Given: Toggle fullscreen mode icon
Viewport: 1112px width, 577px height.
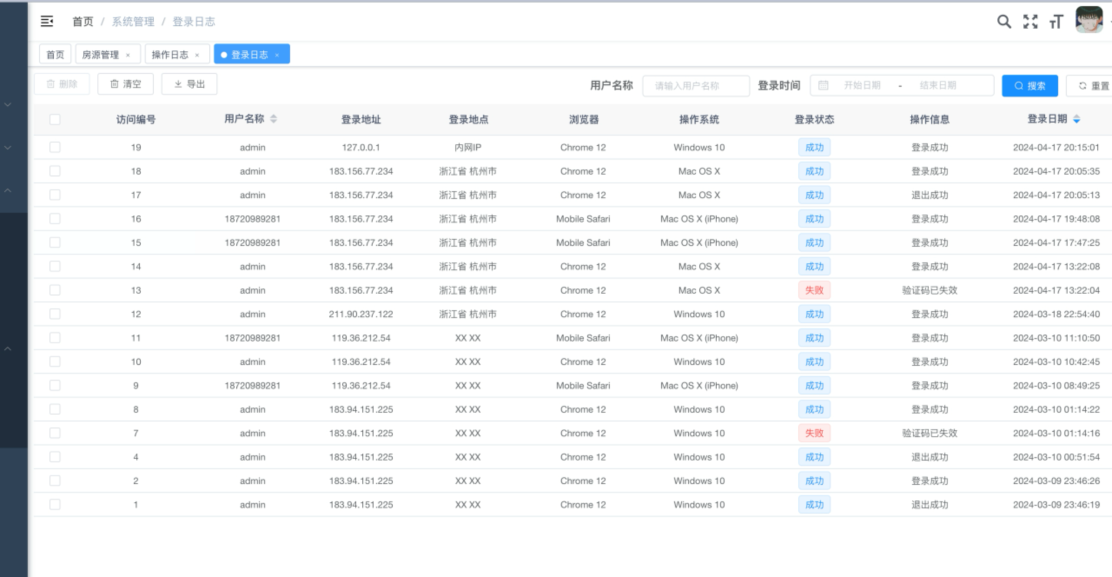Looking at the screenshot, I should 1030,21.
